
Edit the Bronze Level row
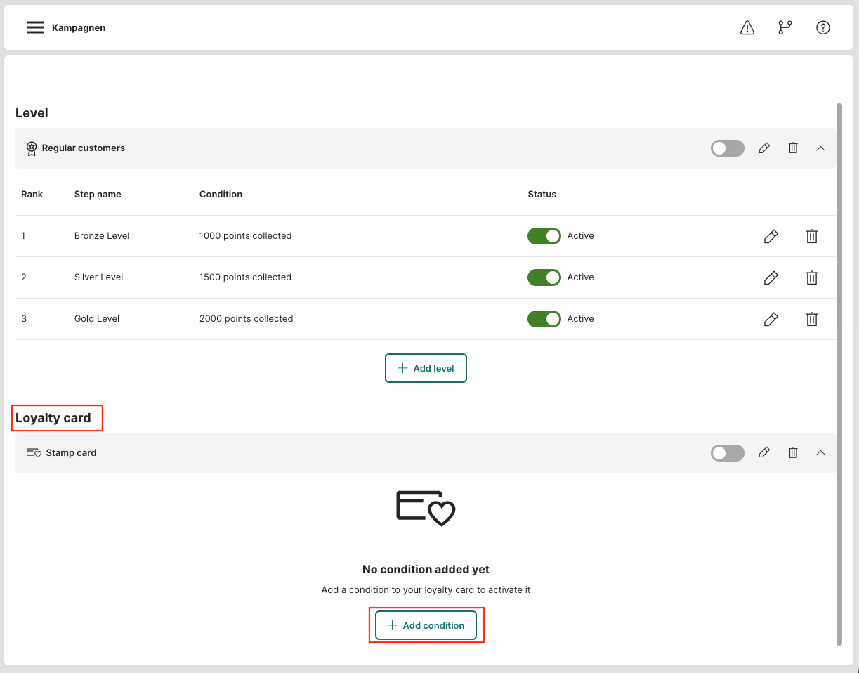(771, 236)
